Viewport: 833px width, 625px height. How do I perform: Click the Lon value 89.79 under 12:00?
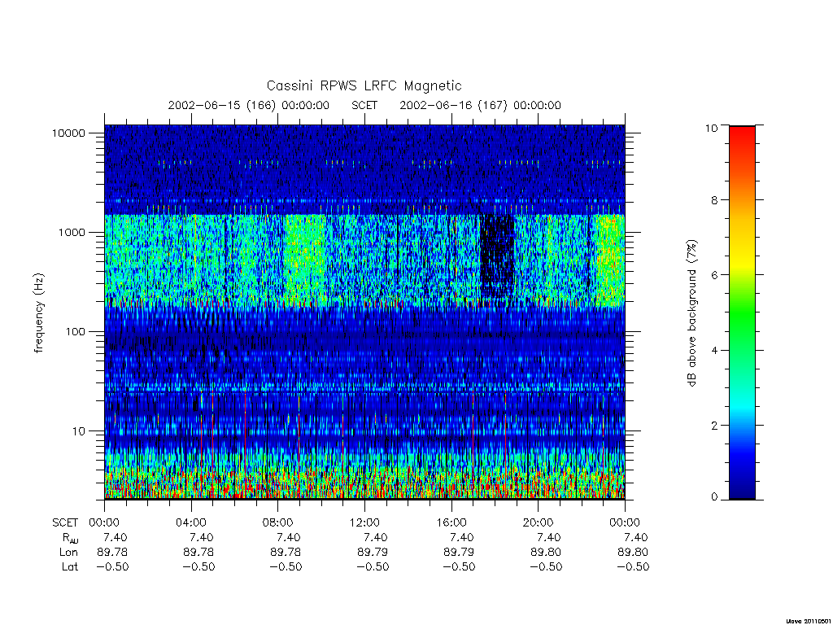[373, 553]
